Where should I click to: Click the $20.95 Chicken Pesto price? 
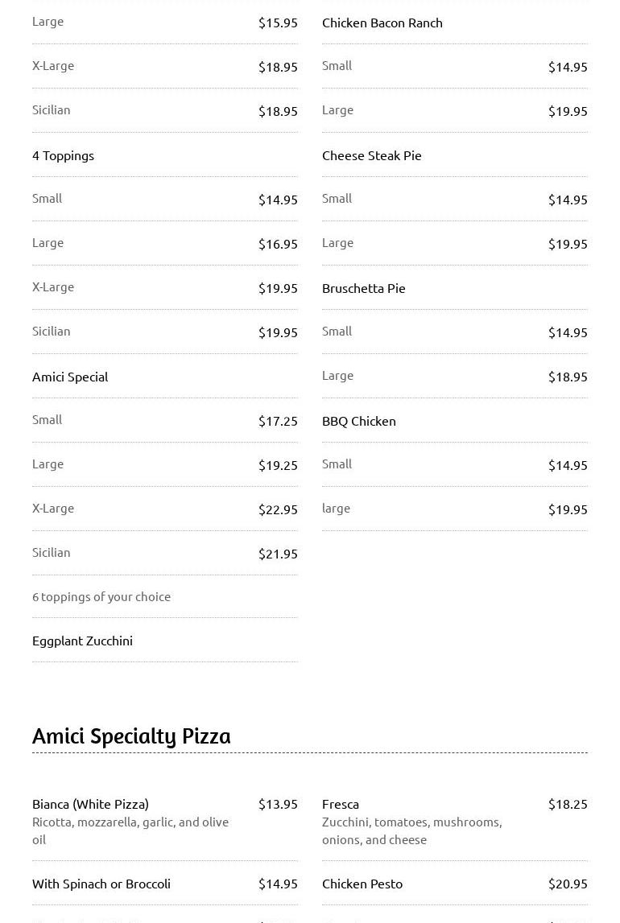[x=568, y=884]
